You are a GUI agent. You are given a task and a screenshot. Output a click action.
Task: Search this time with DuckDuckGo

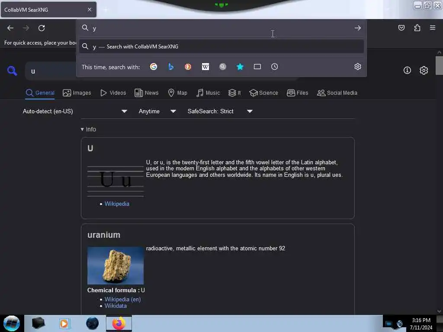click(x=188, y=67)
